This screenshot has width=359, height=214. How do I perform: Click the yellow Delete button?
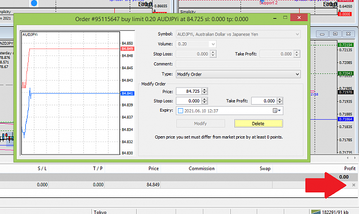pos(258,124)
